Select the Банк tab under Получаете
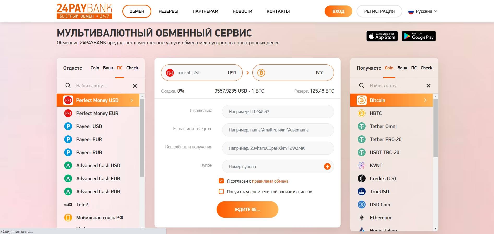Viewport: 494px width, 234px height. click(x=402, y=68)
